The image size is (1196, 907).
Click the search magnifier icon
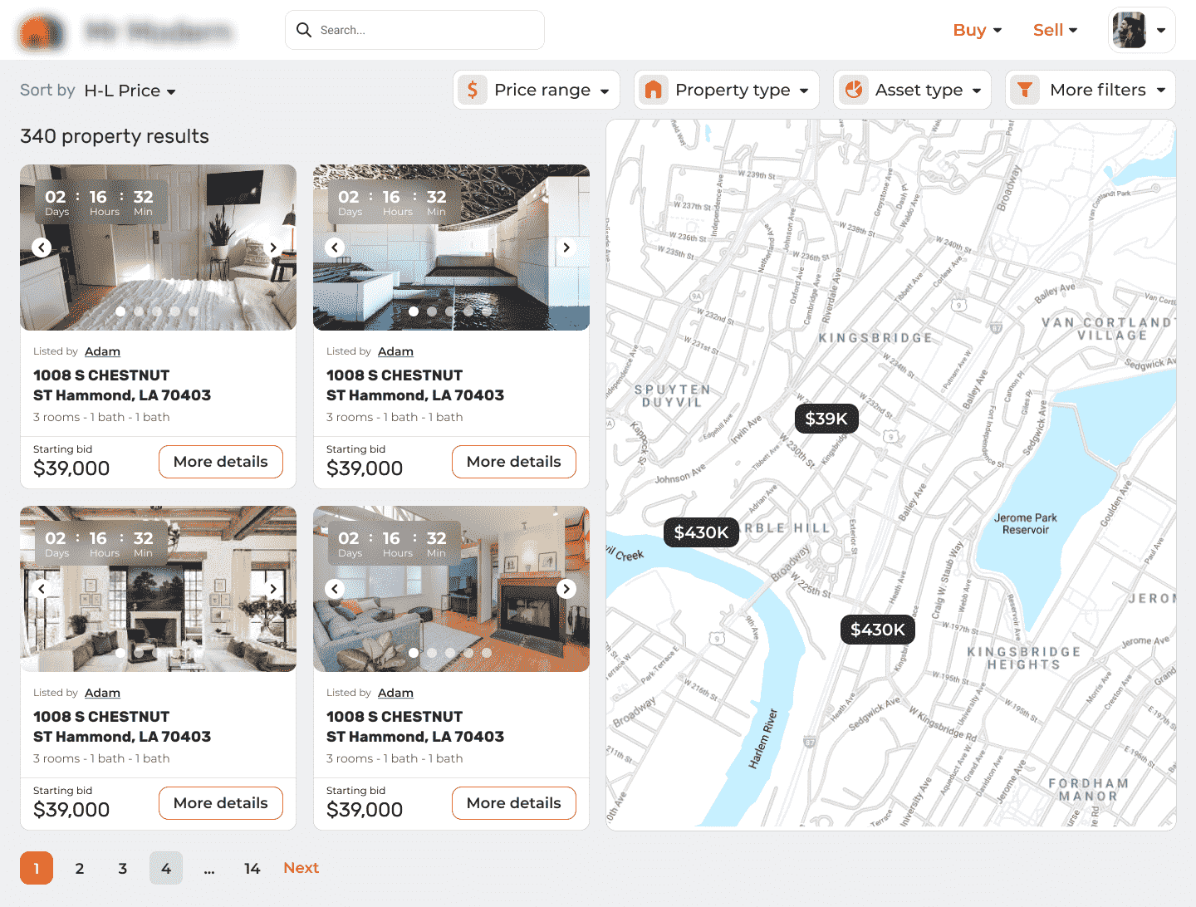(x=304, y=29)
